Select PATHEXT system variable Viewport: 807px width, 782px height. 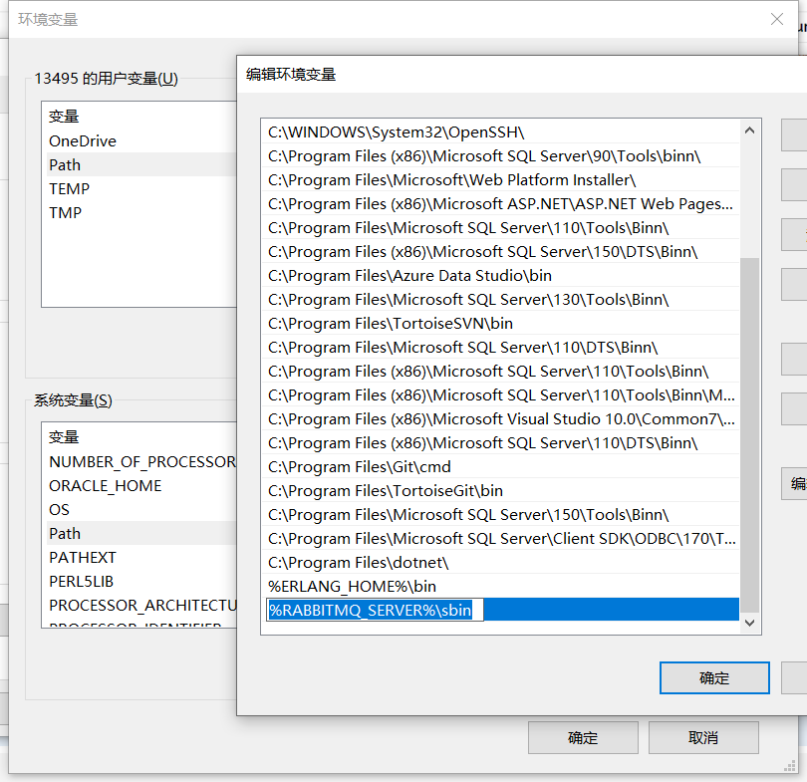(x=141, y=558)
